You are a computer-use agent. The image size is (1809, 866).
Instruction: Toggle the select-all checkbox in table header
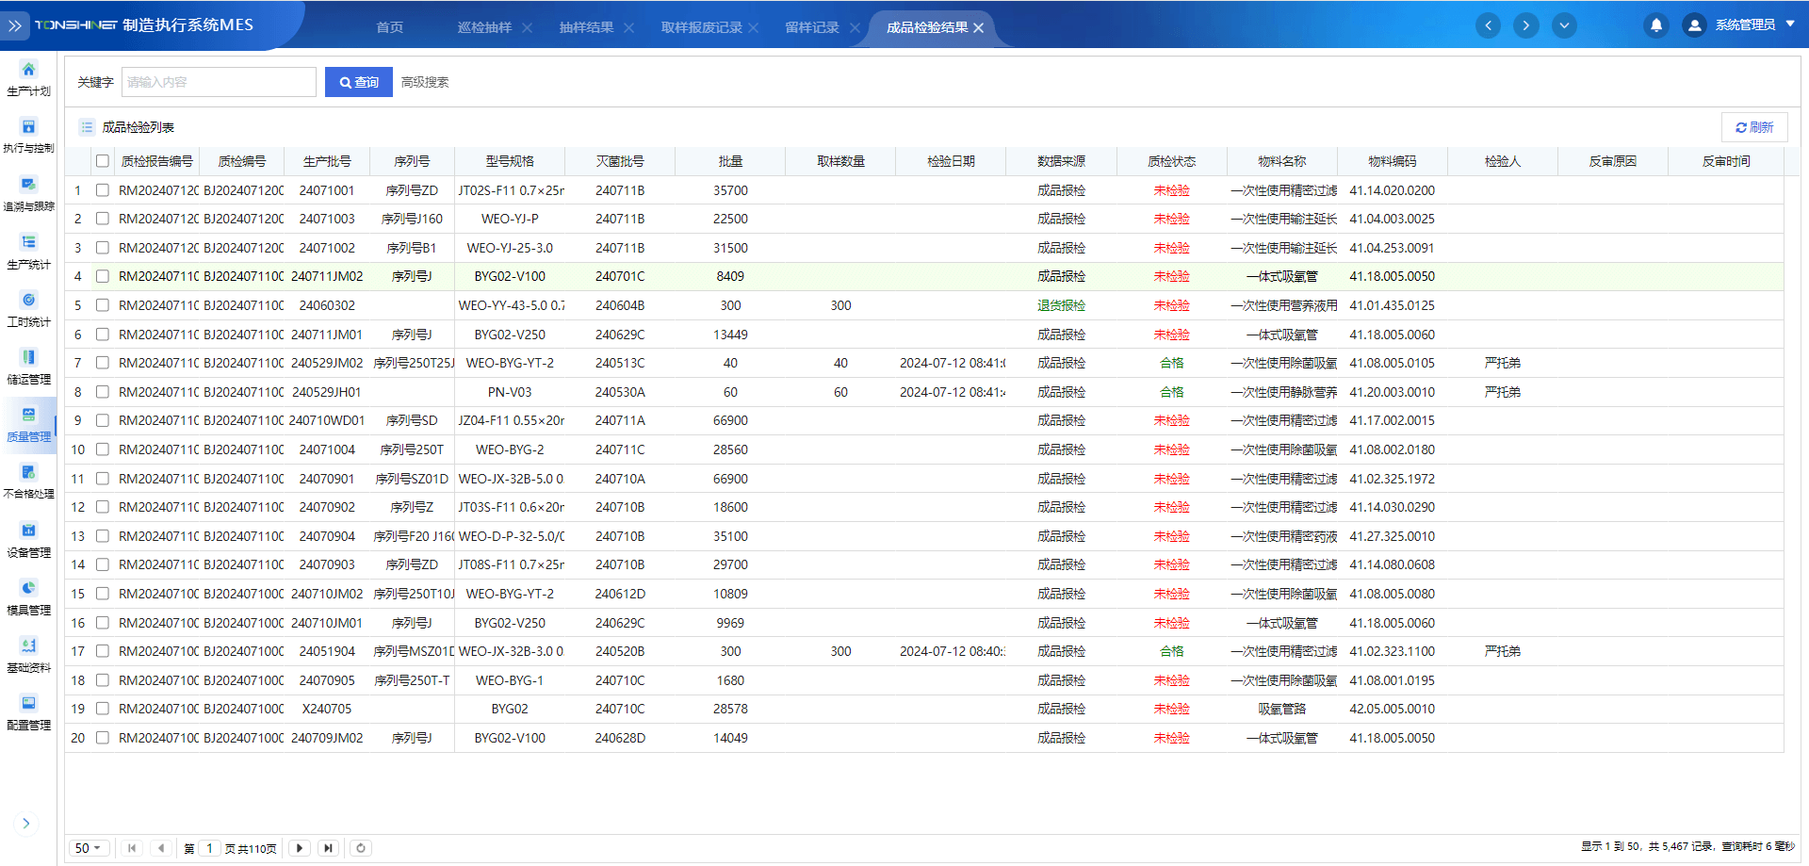click(x=103, y=161)
